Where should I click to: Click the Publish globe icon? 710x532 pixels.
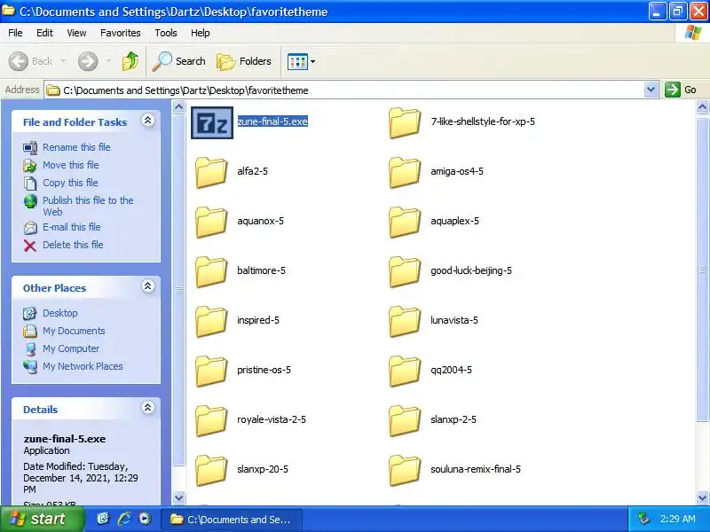click(x=30, y=201)
